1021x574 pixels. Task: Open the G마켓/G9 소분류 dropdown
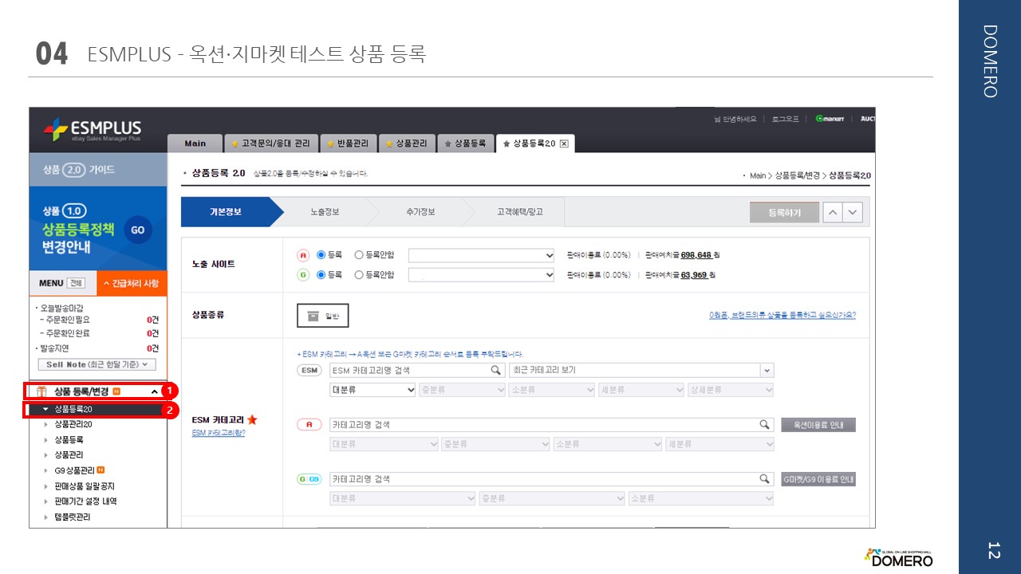[x=701, y=499]
